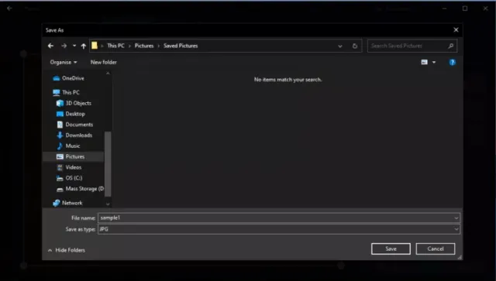Open the Music folder
496x281 pixels.
[x=73, y=146]
